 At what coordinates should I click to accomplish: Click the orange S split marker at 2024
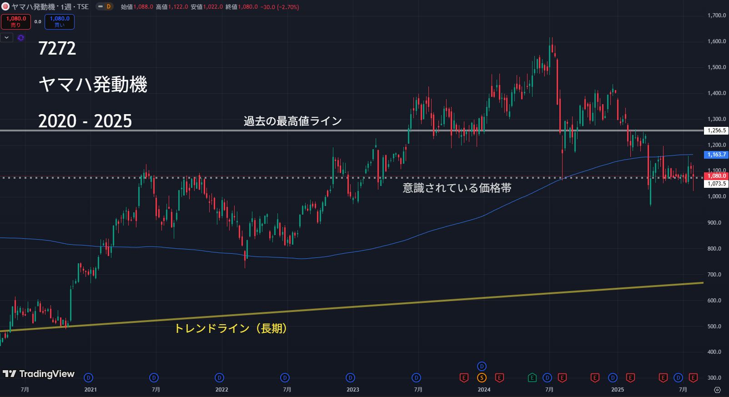[482, 377]
